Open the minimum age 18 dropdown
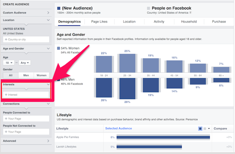The height and width of the screenshot is (154, 235). [9, 63]
